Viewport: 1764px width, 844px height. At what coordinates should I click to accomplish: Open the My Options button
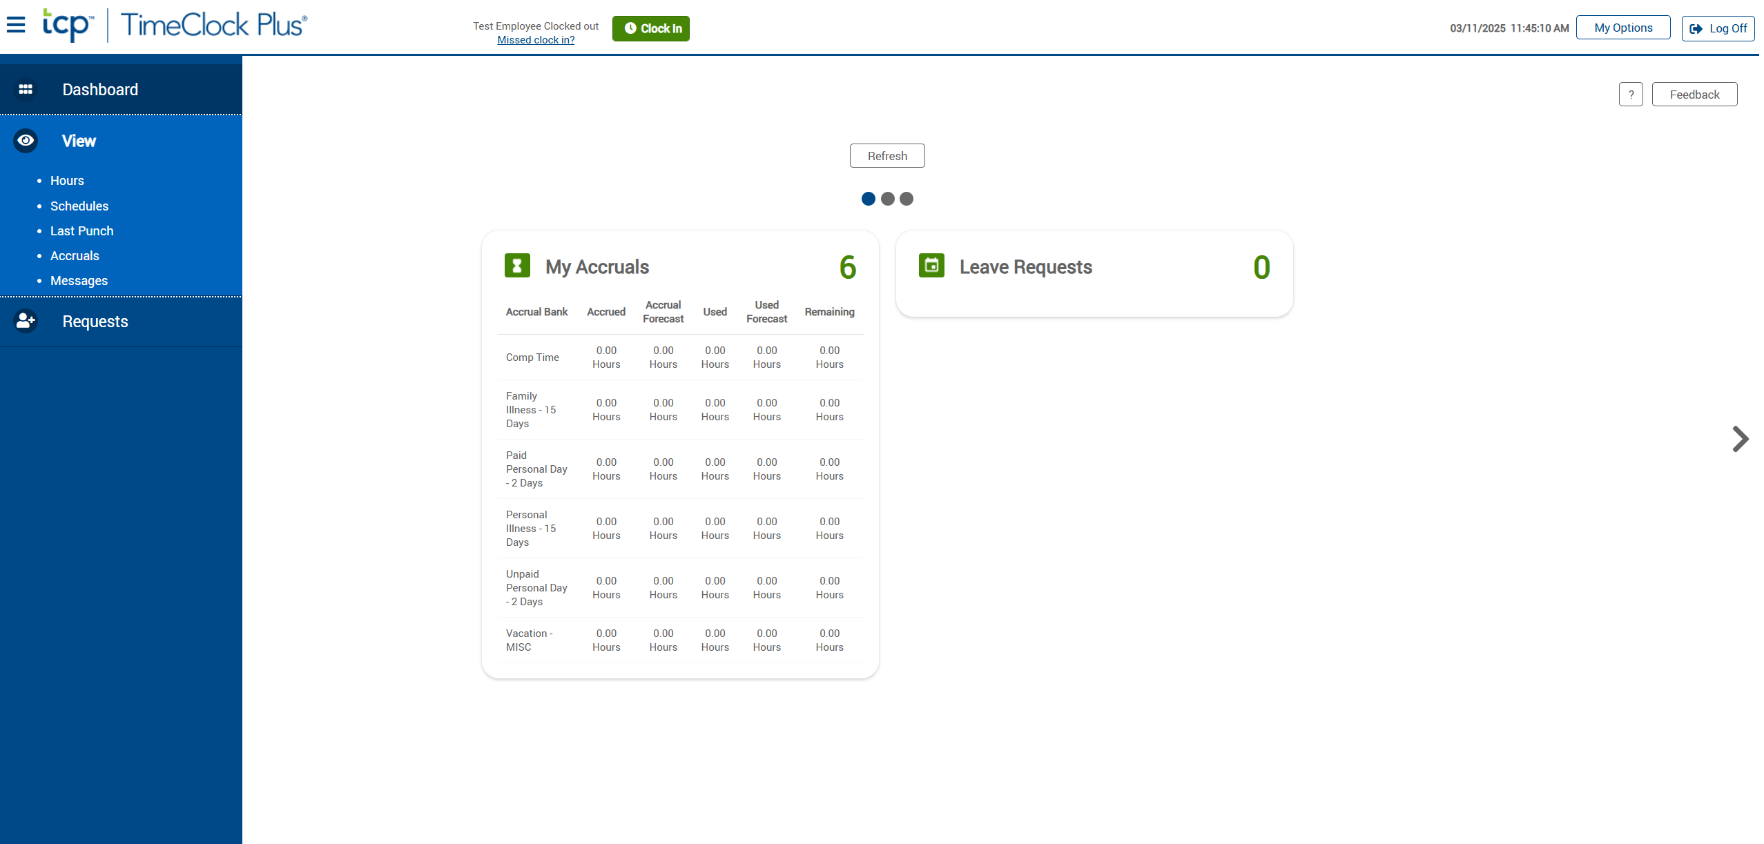pos(1622,28)
